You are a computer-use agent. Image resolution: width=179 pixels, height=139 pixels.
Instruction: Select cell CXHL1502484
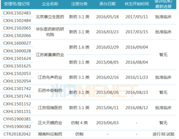point(17,21)
